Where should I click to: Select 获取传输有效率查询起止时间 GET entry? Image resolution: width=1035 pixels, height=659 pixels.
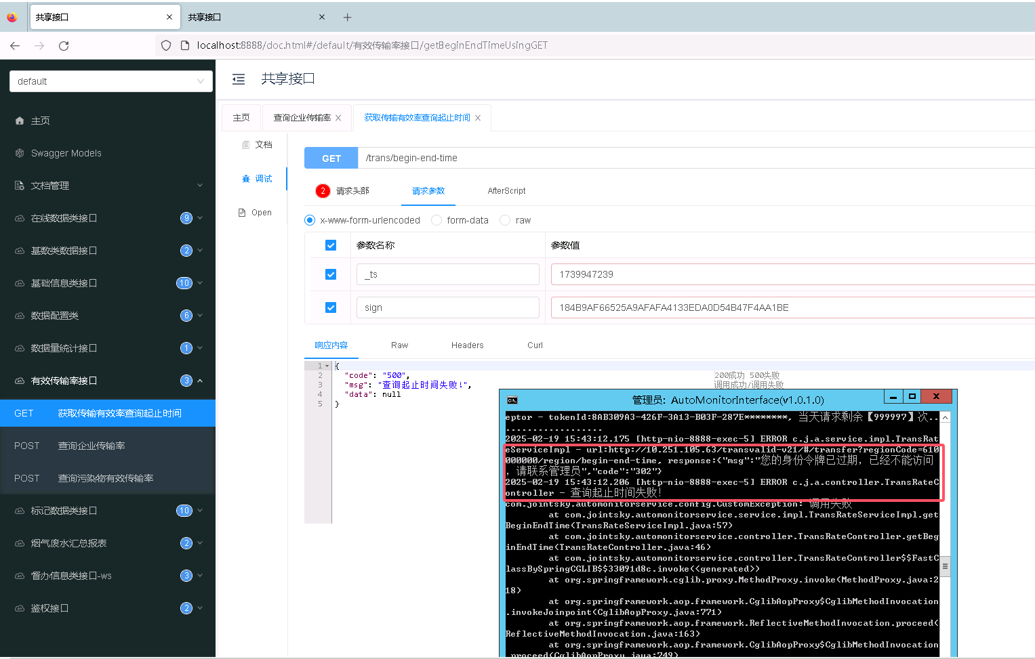(108, 413)
